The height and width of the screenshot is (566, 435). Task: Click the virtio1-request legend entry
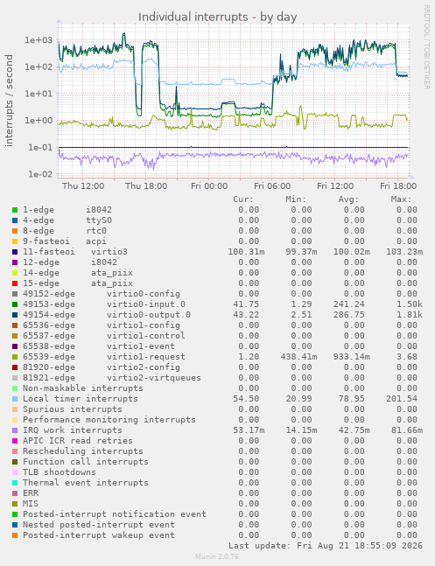click(104, 357)
